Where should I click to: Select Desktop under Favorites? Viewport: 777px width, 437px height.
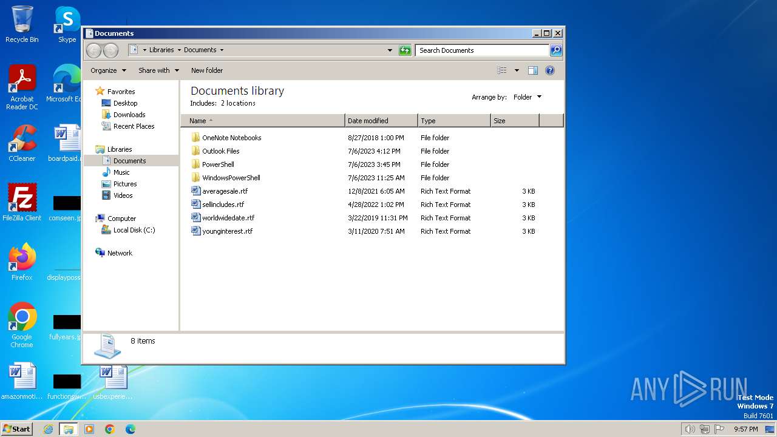[x=125, y=103]
